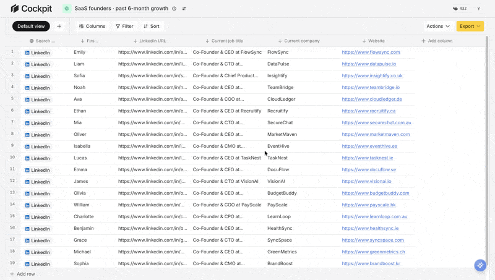Viewport: 495px width, 280px height.
Task: Open the flowsync.com website link
Action: (x=371, y=52)
